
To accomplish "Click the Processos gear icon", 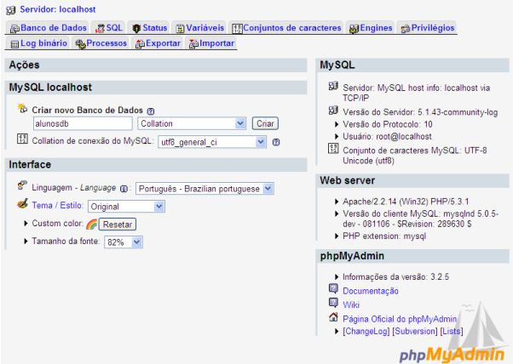I will coord(80,43).
